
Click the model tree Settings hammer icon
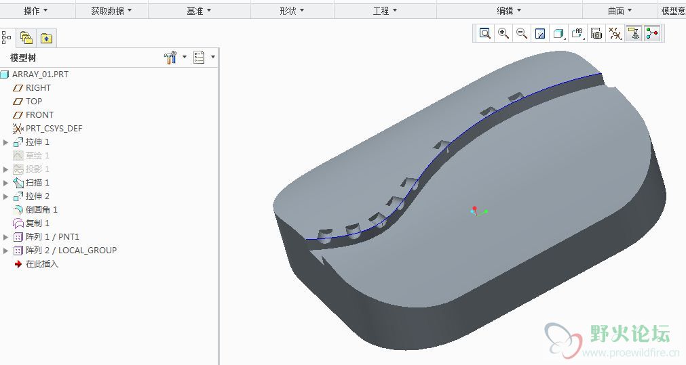pyautogui.click(x=170, y=57)
